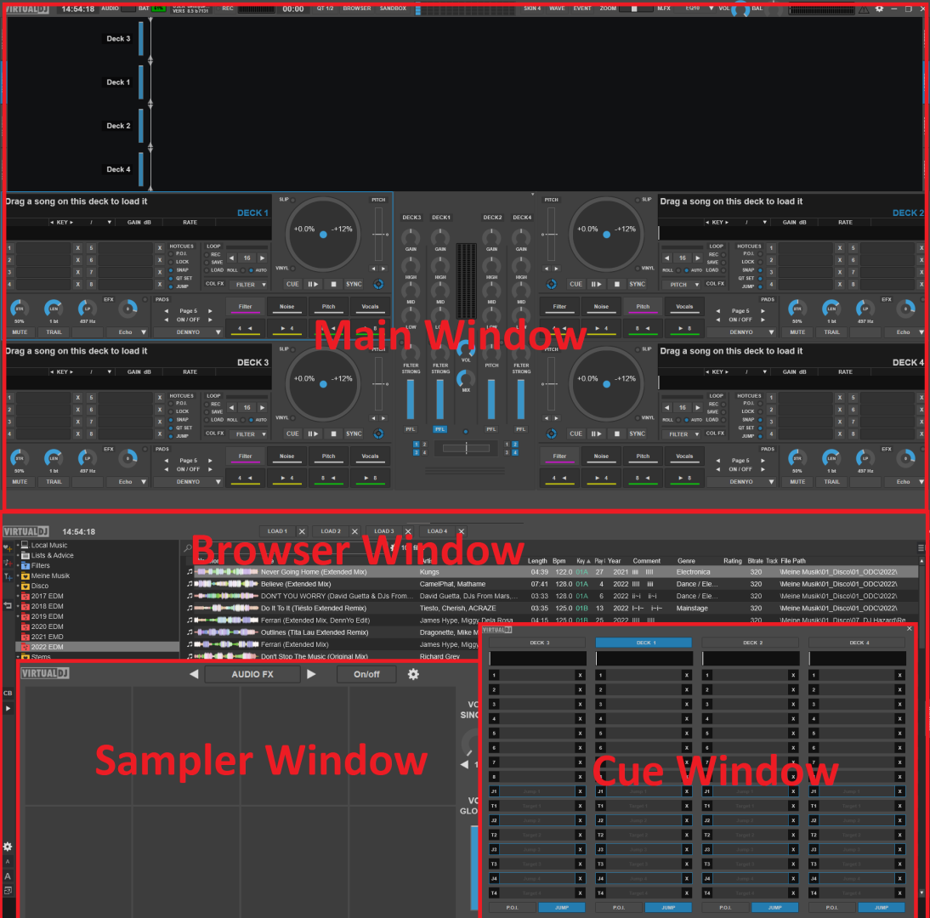
Task: Click the Vocals pad on Deck 1
Action: click(370, 307)
